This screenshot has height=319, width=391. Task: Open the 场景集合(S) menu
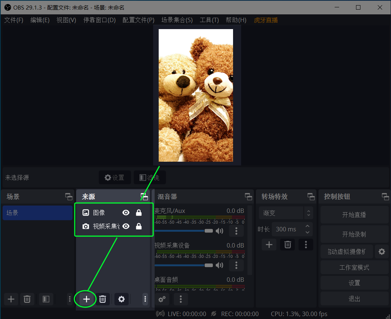click(177, 20)
